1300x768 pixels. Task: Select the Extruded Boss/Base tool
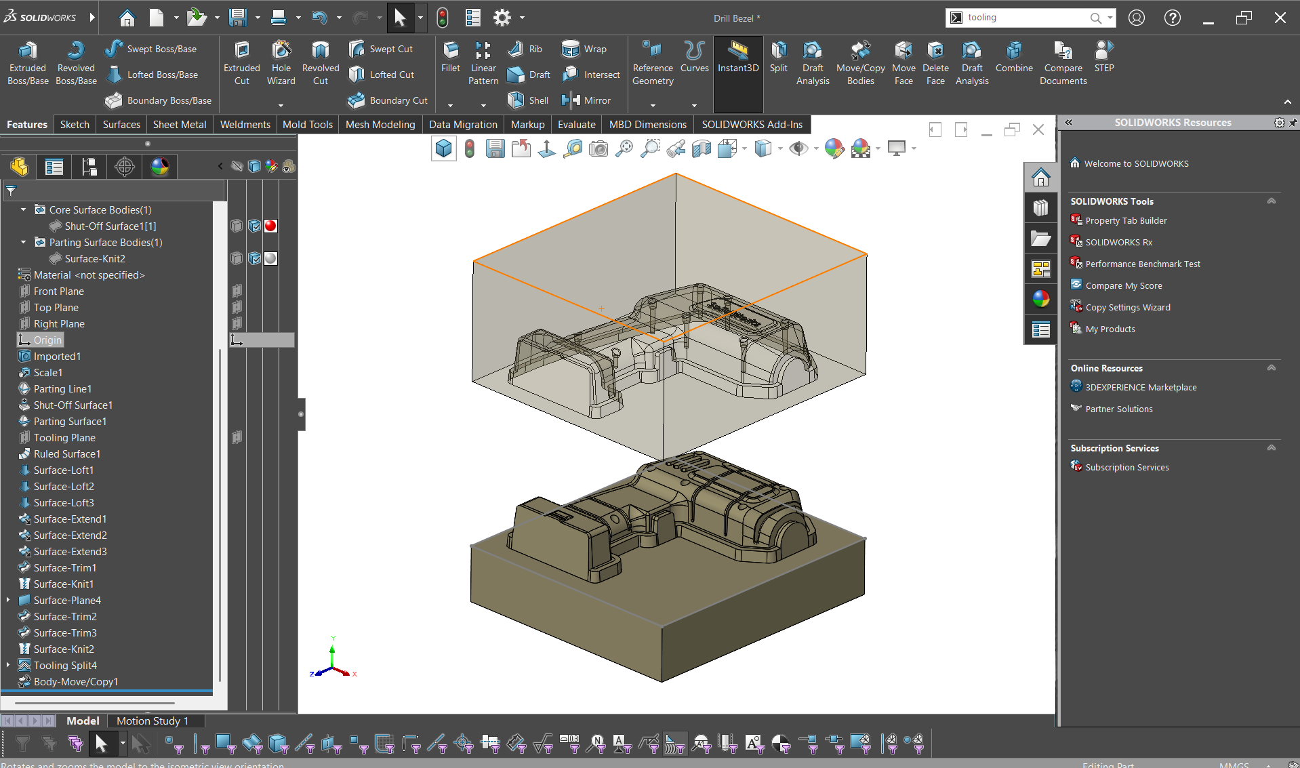[x=28, y=63]
